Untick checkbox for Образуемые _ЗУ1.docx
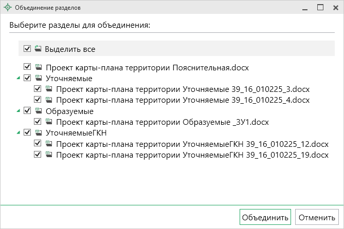 [38, 122]
